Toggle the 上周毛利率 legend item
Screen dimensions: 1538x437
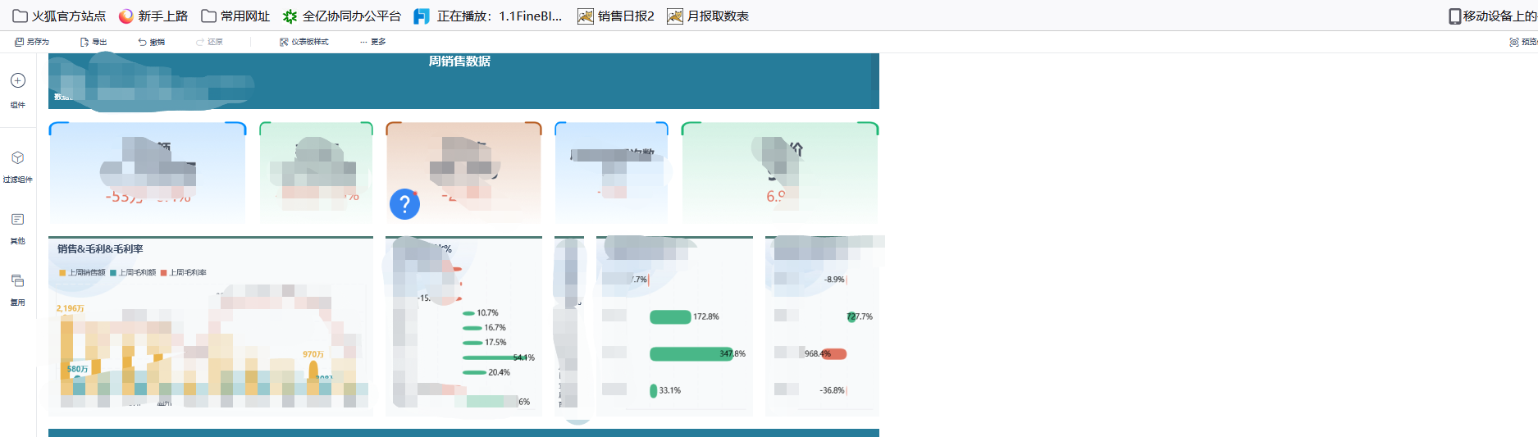[x=184, y=272]
